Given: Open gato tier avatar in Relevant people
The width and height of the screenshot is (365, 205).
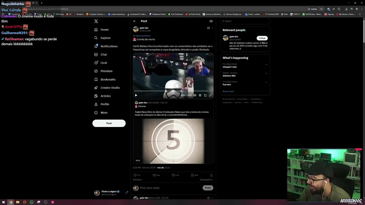Looking at the screenshot, I should coord(226,38).
